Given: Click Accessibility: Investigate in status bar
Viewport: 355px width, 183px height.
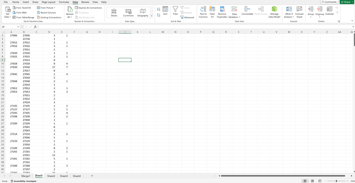Looking at the screenshot, I should coord(23,181).
